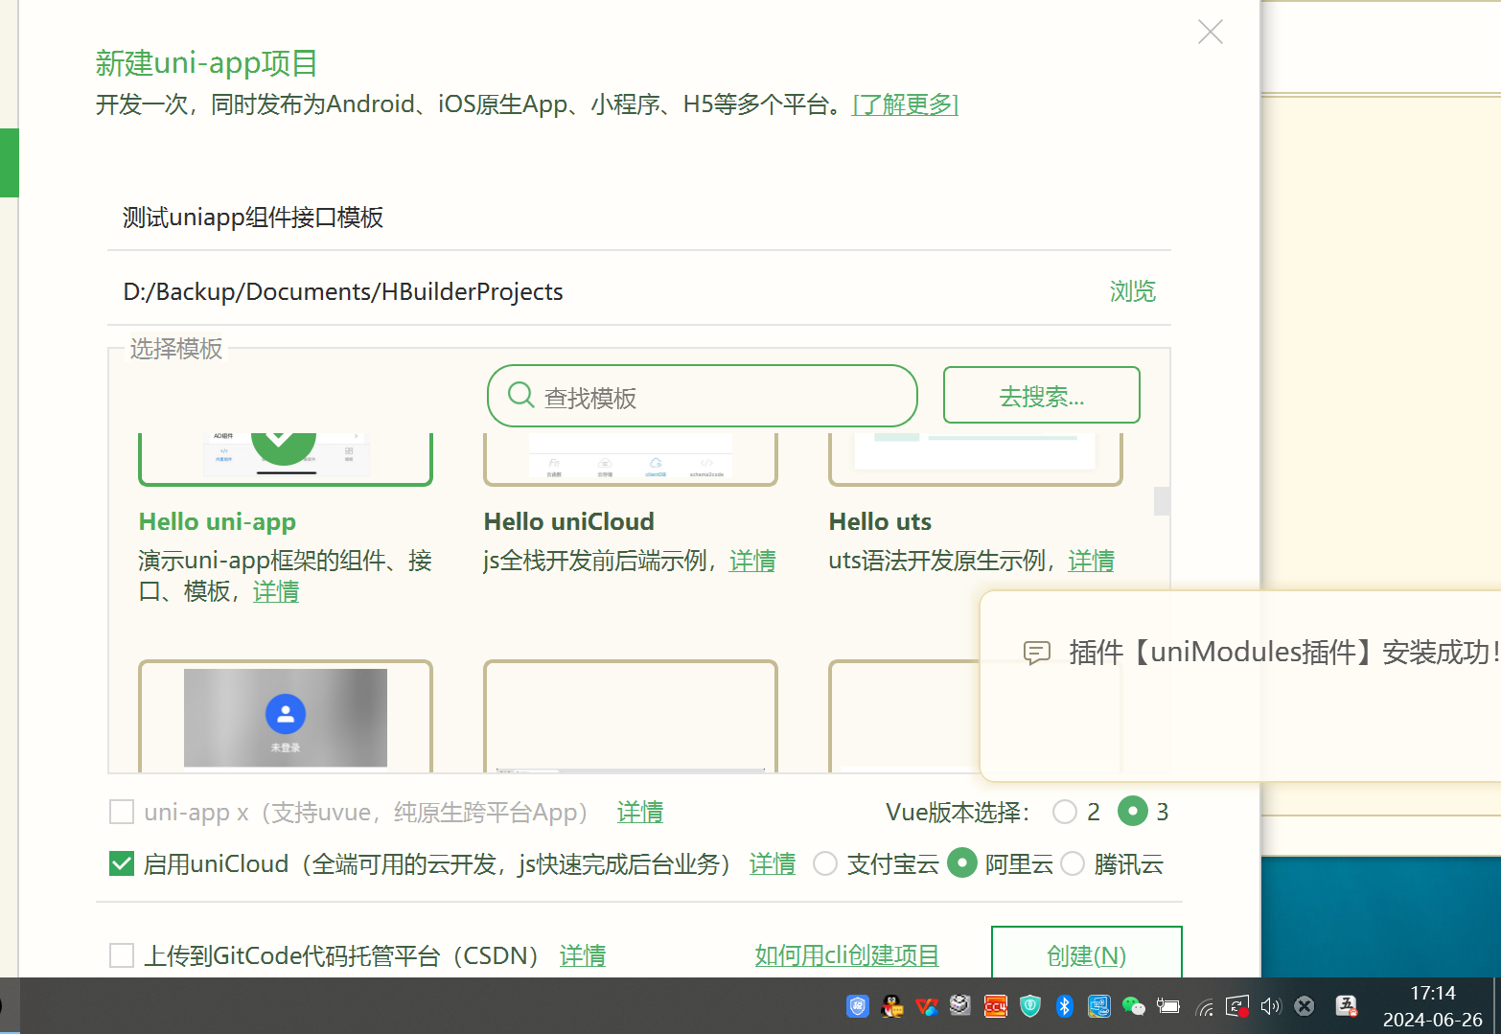Open the Wi-Fi network tray icon
This screenshot has width=1501, height=1034.
pos(1204,1006)
